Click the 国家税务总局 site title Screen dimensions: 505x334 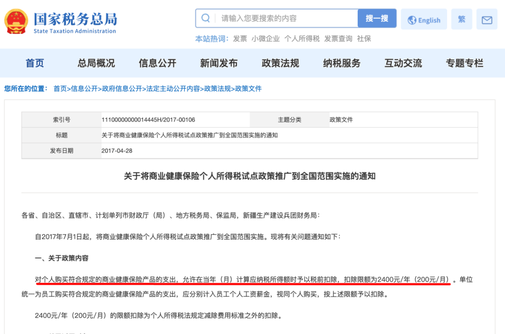tap(75, 19)
